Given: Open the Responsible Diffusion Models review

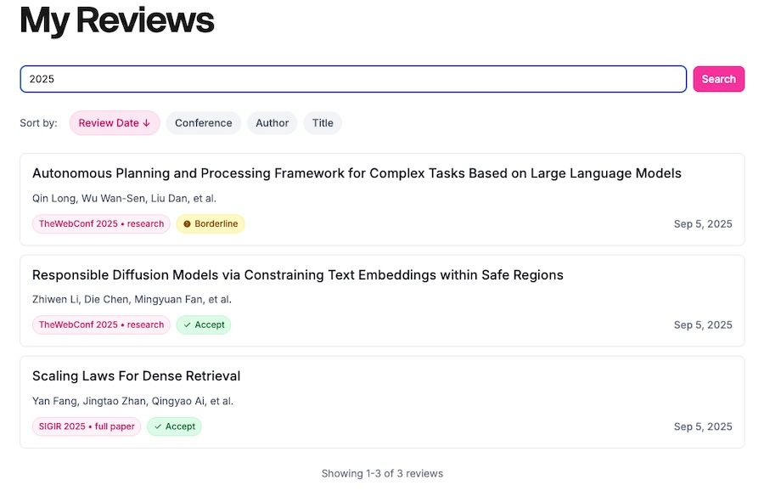Looking at the screenshot, I should click(x=297, y=274).
